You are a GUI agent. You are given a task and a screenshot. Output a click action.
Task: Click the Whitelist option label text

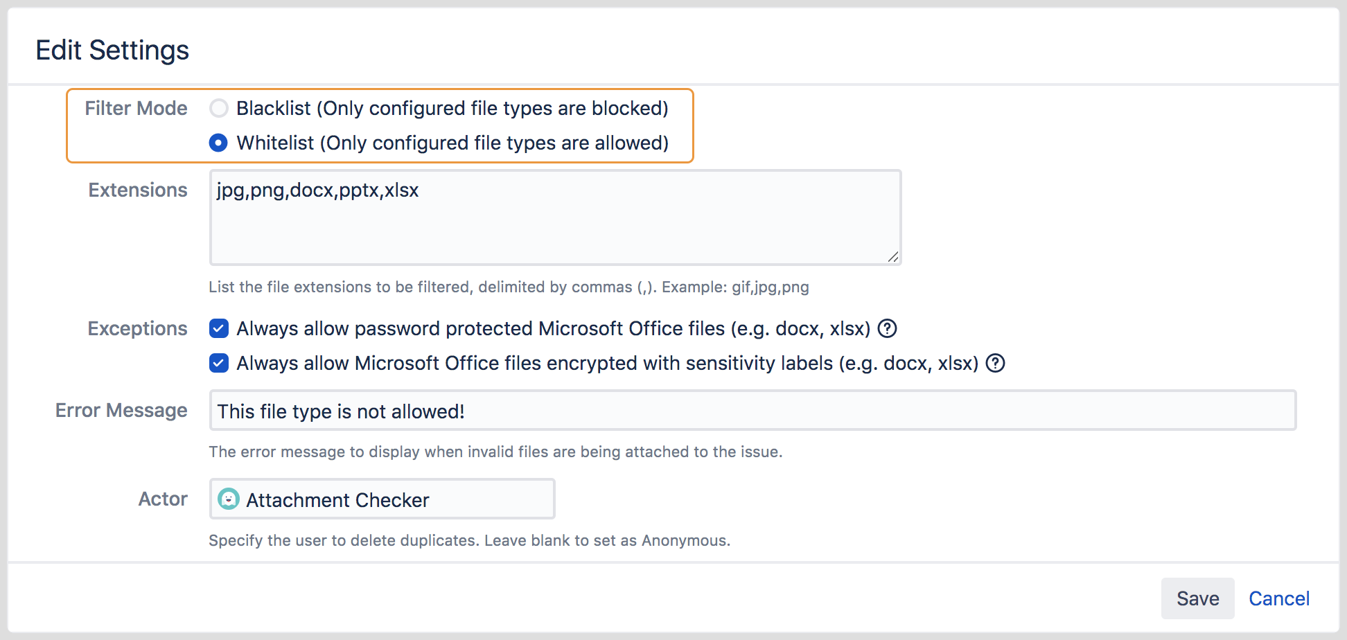click(x=452, y=143)
